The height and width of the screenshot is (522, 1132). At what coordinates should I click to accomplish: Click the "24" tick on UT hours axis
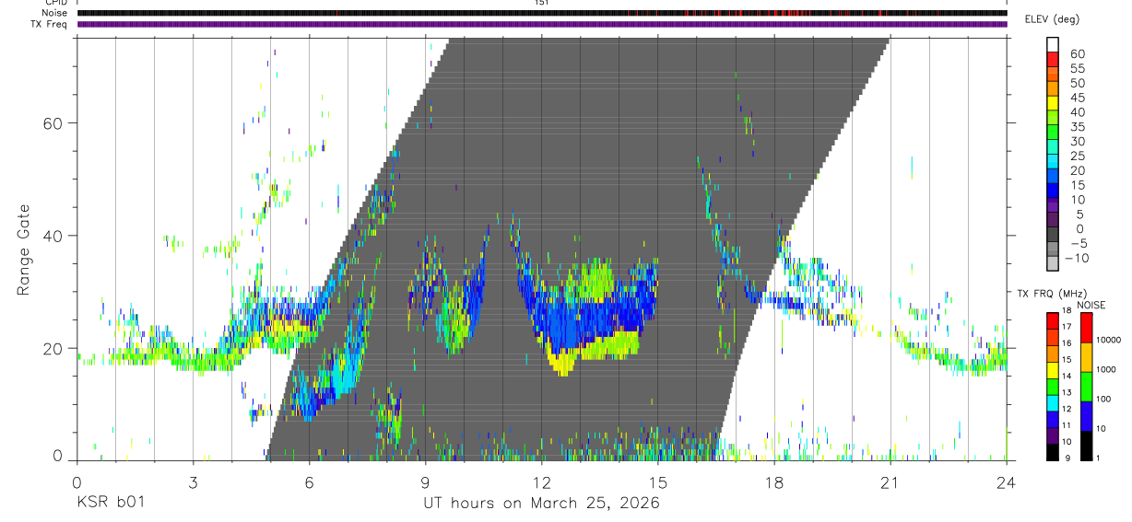(x=1007, y=481)
